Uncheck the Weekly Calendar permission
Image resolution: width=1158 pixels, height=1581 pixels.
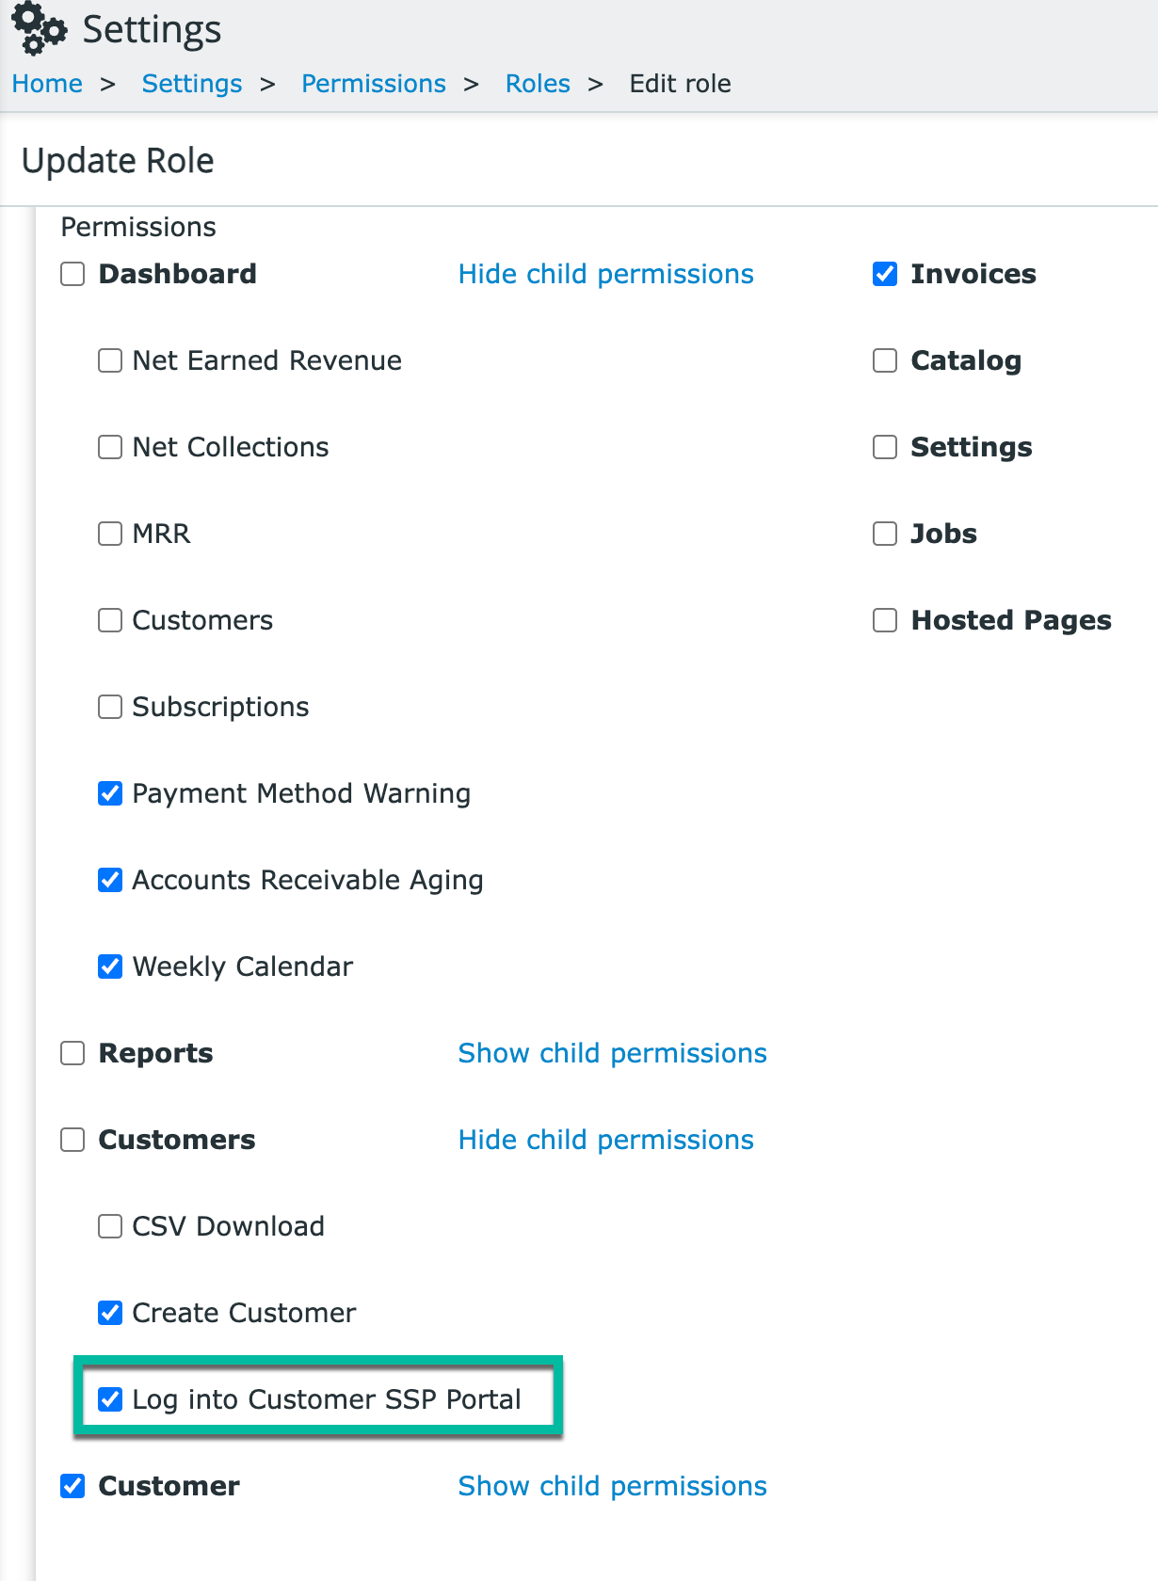(110, 966)
